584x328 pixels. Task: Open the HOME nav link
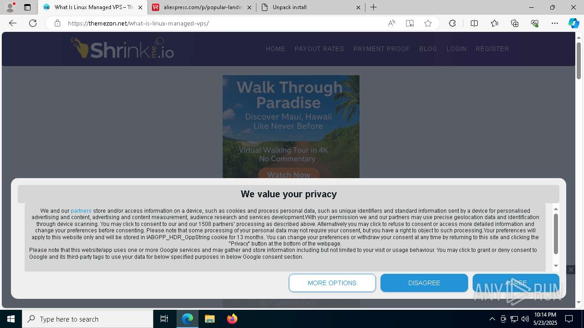click(276, 49)
